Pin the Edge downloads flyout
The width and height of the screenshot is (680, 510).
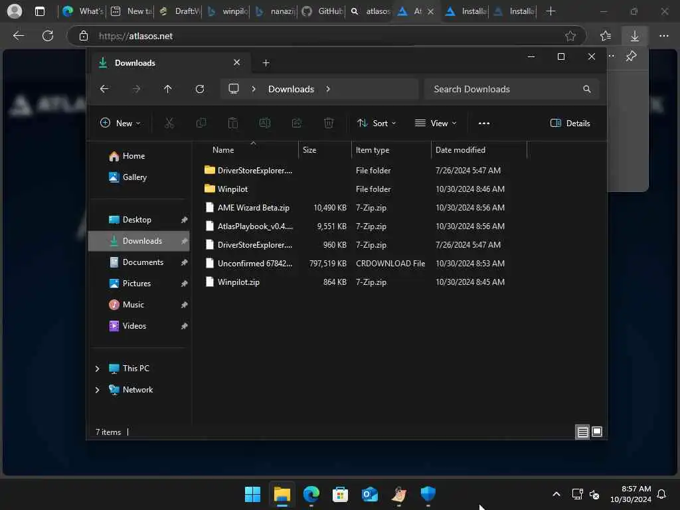632,56
